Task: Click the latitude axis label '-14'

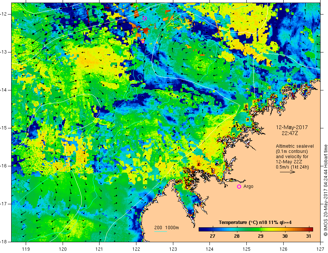Action: (x=4, y=90)
